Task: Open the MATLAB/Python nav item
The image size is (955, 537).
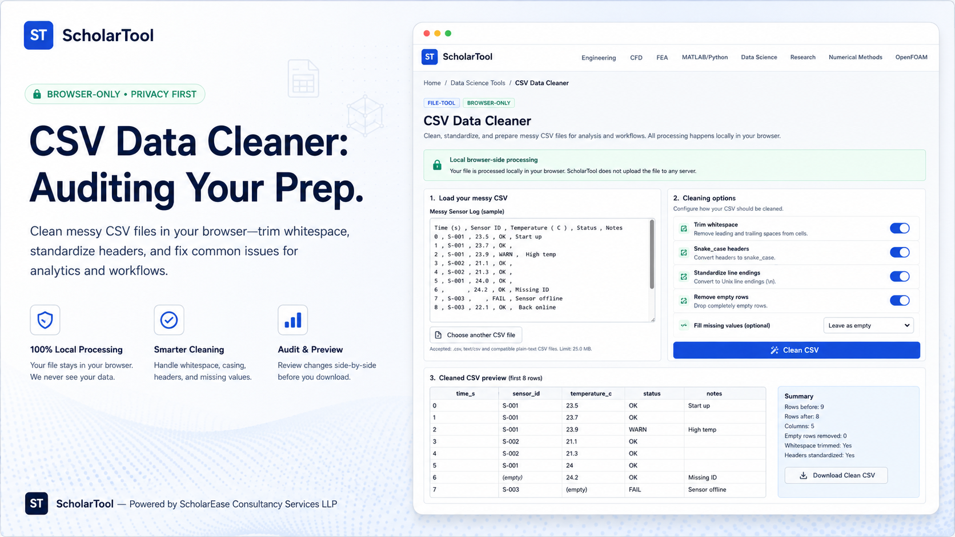Action: [705, 57]
